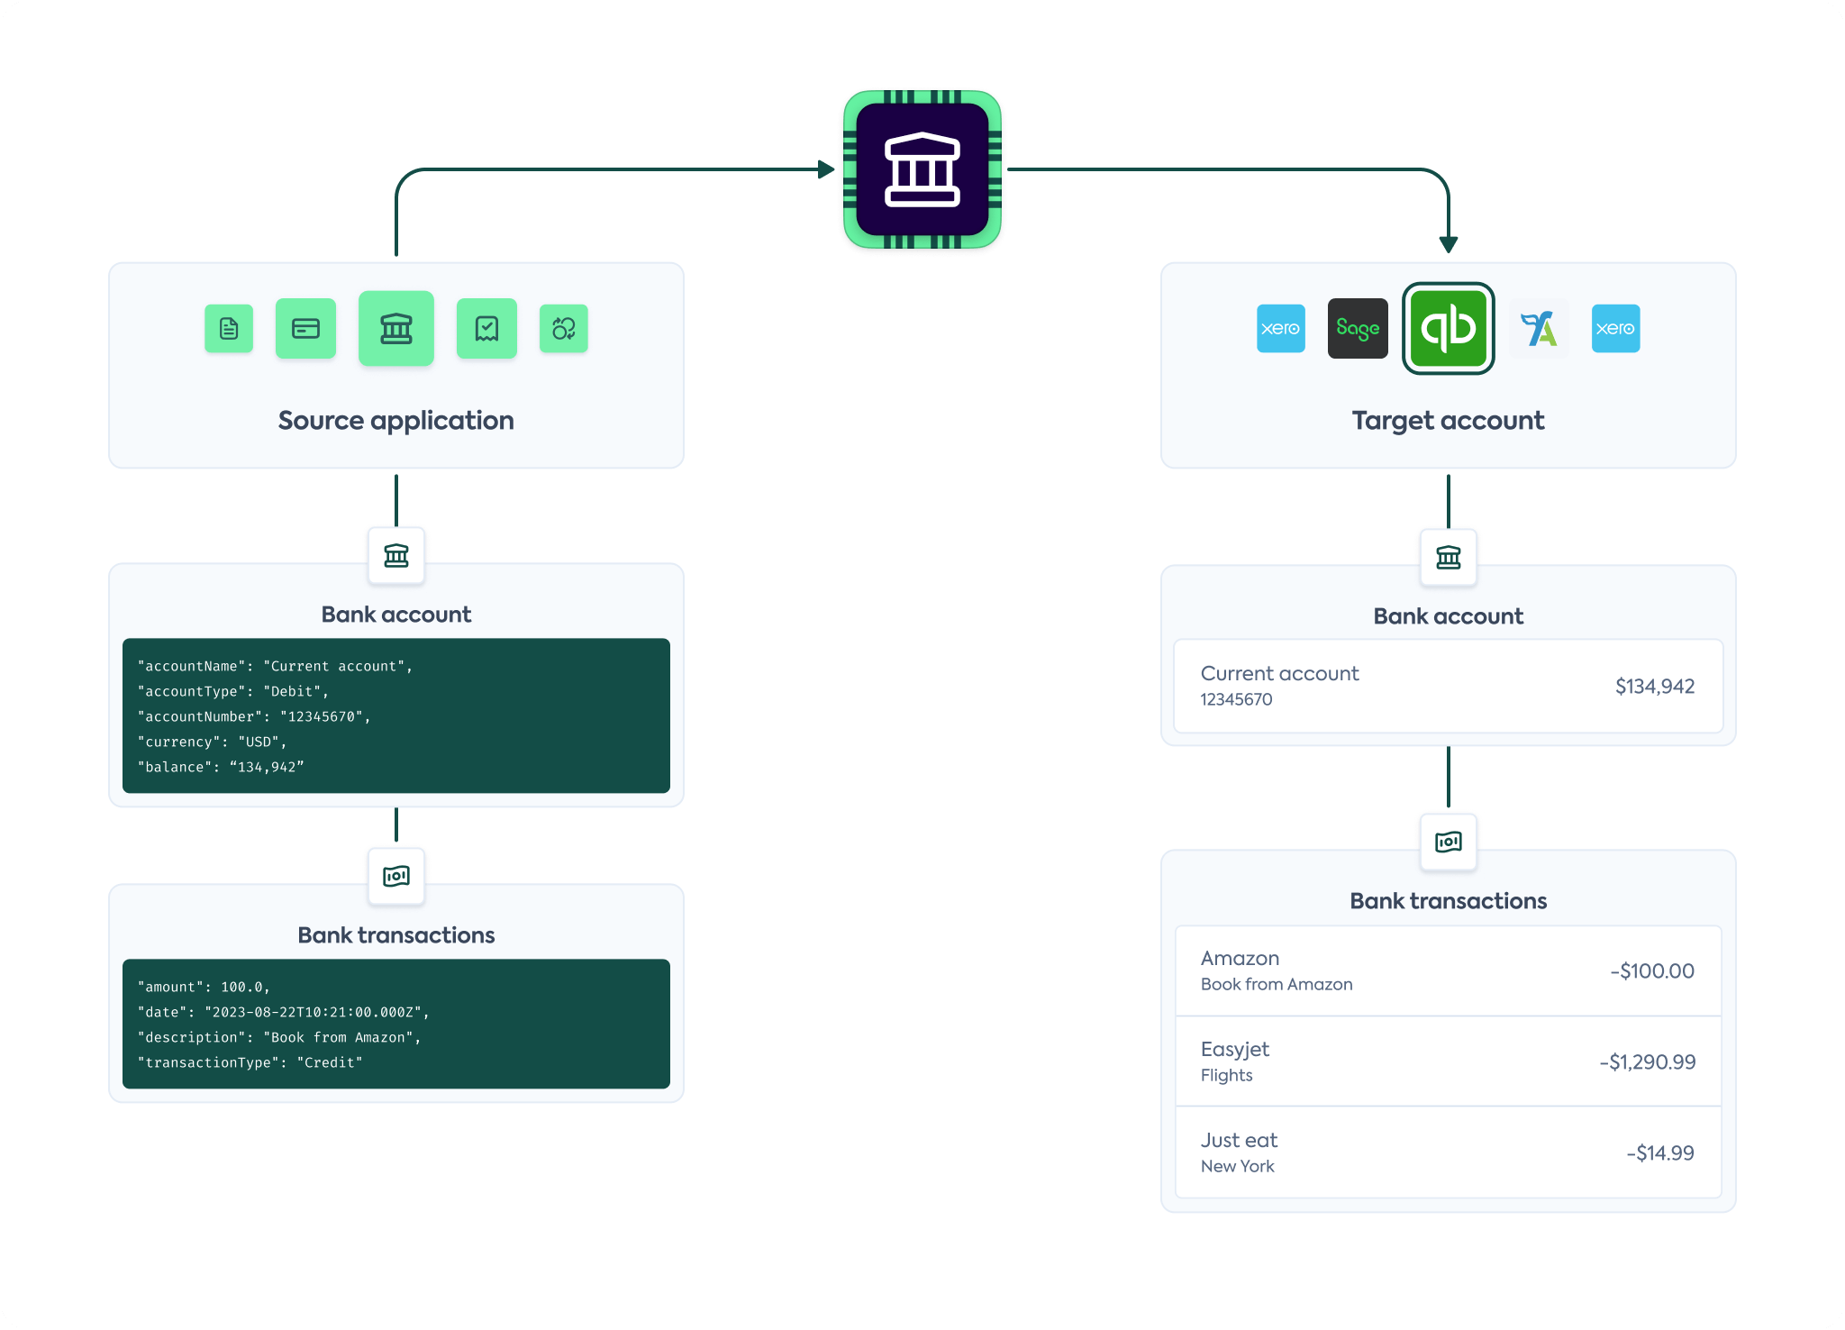Click the FreeAgent icon in Target account
Screen dimensions: 1845x1330
pos(1539,328)
